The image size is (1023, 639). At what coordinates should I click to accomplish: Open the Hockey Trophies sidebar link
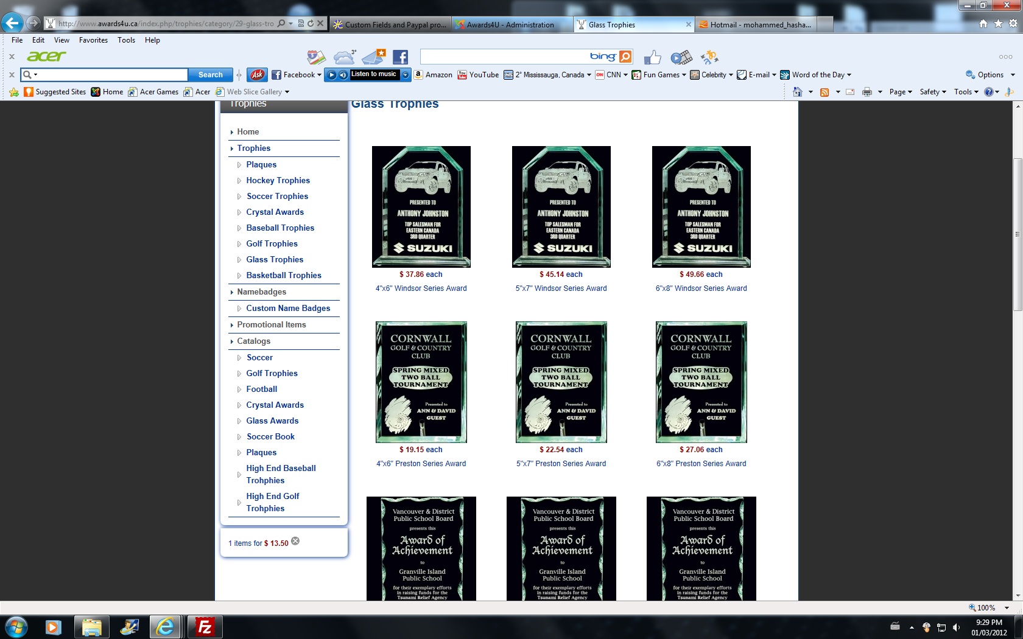tap(278, 180)
